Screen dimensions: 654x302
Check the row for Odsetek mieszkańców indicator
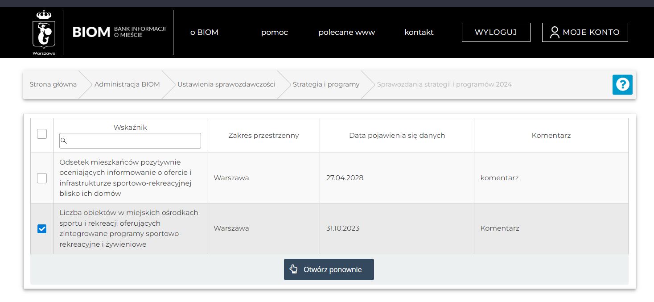click(x=42, y=178)
